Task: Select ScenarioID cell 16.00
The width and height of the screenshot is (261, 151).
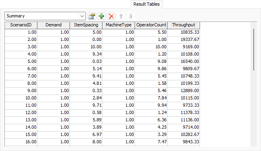Action: [21, 142]
